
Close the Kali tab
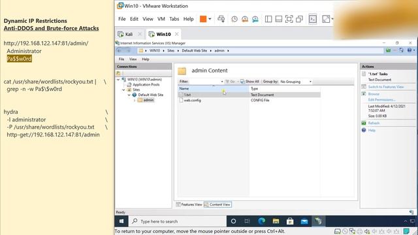pos(140,34)
